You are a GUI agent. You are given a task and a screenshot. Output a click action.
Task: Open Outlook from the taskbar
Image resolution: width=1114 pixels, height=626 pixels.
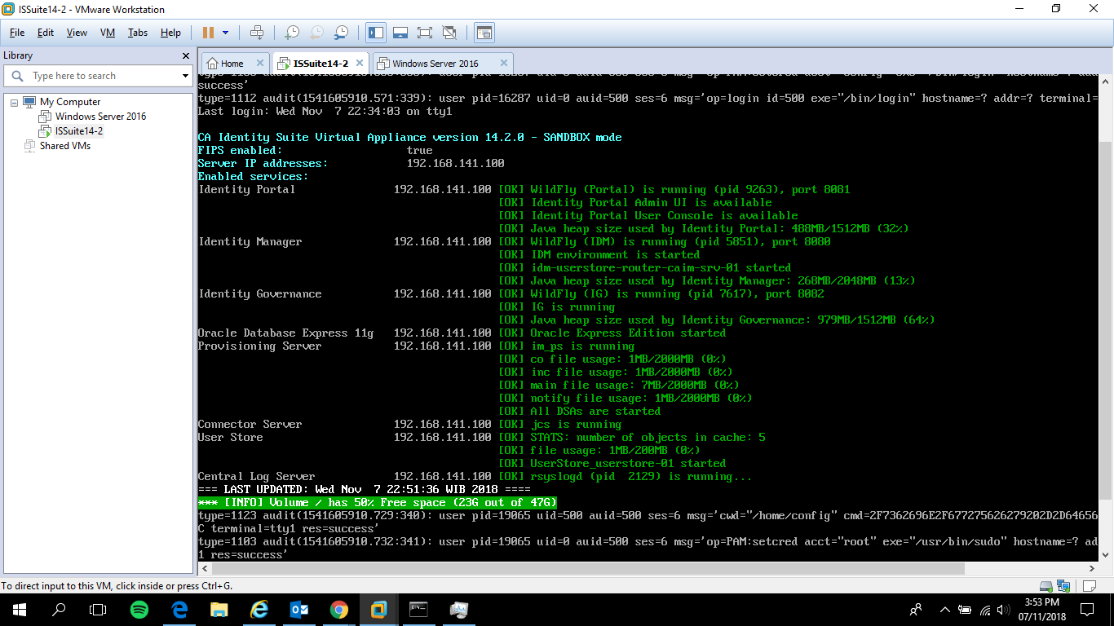click(299, 609)
